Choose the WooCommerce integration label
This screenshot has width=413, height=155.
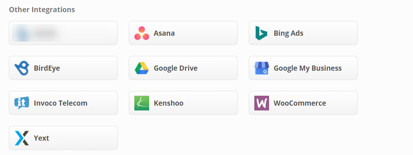coord(300,103)
